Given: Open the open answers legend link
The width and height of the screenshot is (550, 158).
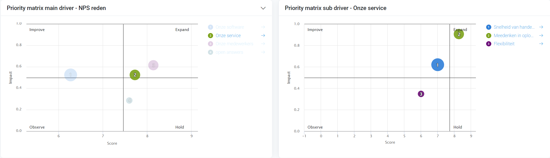Looking at the screenshot, I should click(229, 52).
